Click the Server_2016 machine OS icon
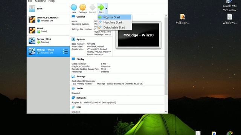The width and height of the screenshot is (241, 135). coord(32,41)
